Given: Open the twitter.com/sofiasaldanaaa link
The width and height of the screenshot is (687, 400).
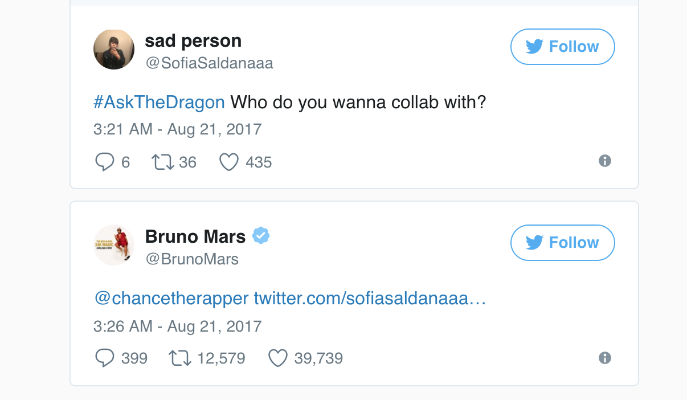Looking at the screenshot, I should click(x=370, y=299).
